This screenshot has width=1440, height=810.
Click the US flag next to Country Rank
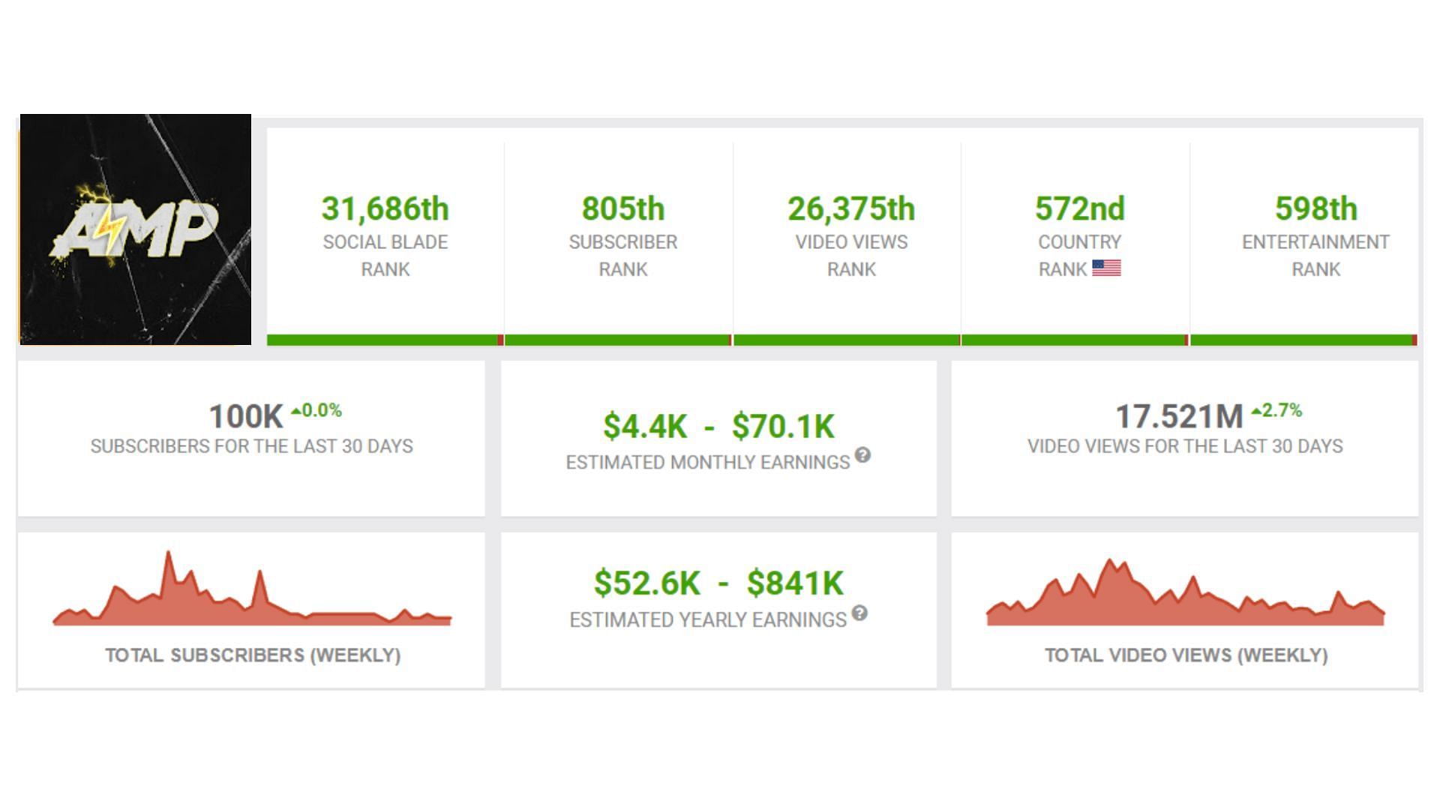click(1106, 268)
